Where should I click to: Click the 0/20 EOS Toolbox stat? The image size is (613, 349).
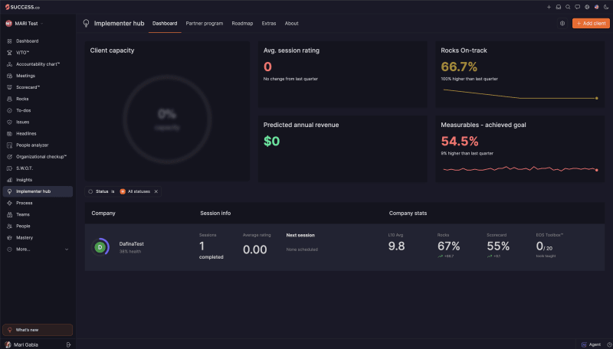click(544, 246)
